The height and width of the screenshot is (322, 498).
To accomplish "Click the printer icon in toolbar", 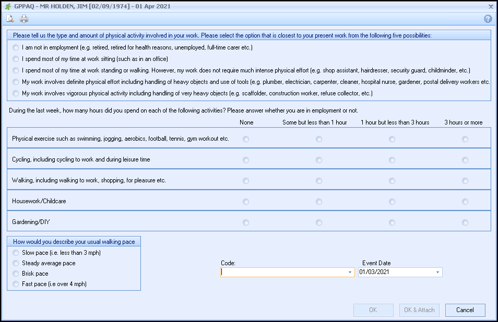I will pos(24,19).
